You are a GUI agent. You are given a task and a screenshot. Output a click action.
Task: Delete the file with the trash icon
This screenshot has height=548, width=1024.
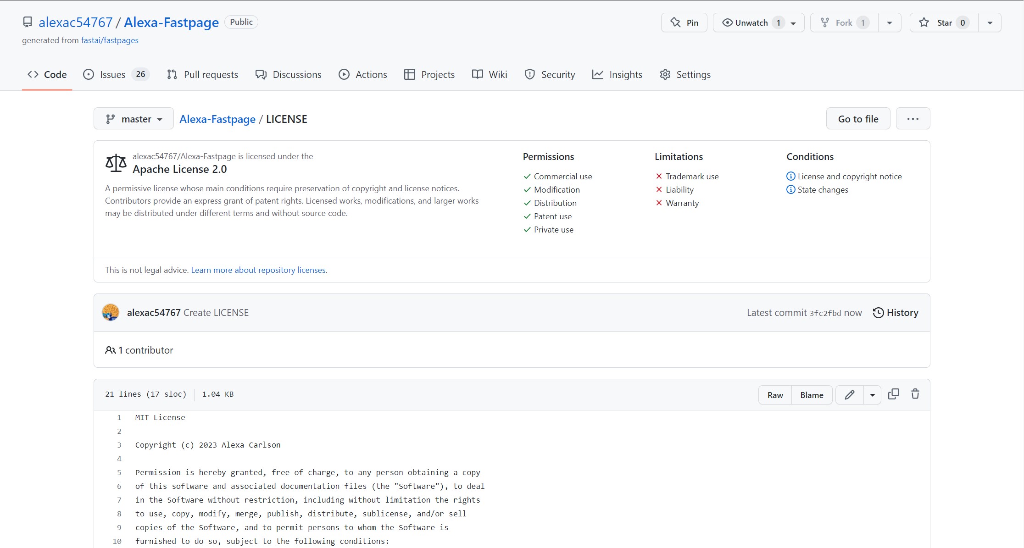(x=915, y=394)
